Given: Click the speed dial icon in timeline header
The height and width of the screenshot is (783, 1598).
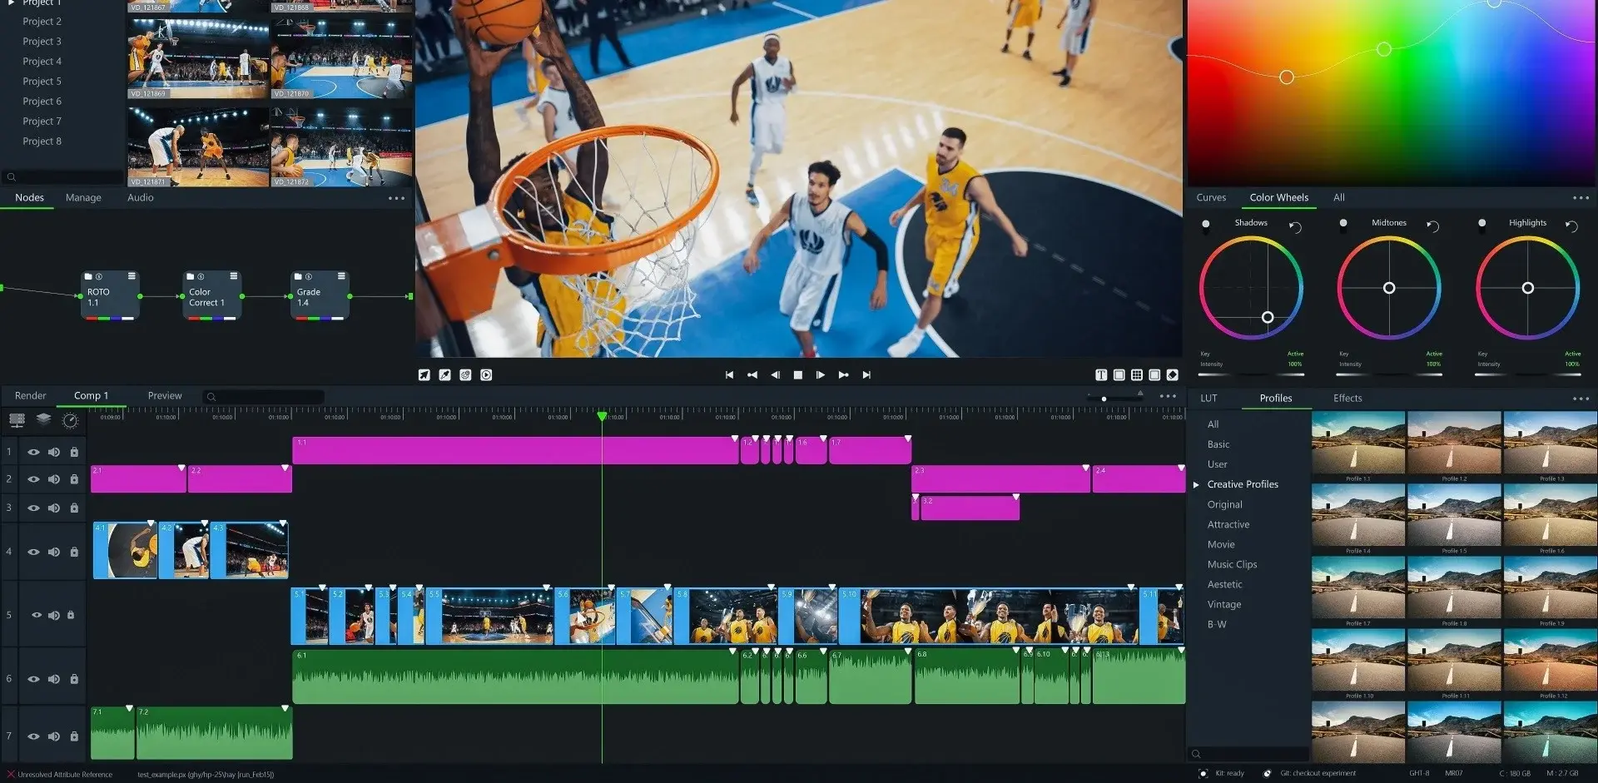Looking at the screenshot, I should coord(71,420).
